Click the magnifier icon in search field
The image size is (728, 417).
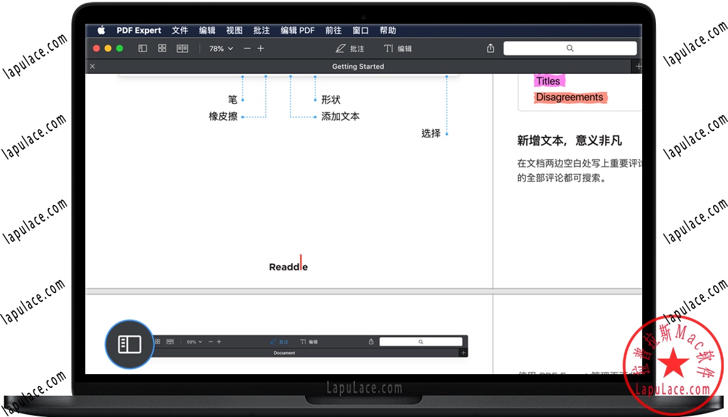pyautogui.click(x=570, y=48)
